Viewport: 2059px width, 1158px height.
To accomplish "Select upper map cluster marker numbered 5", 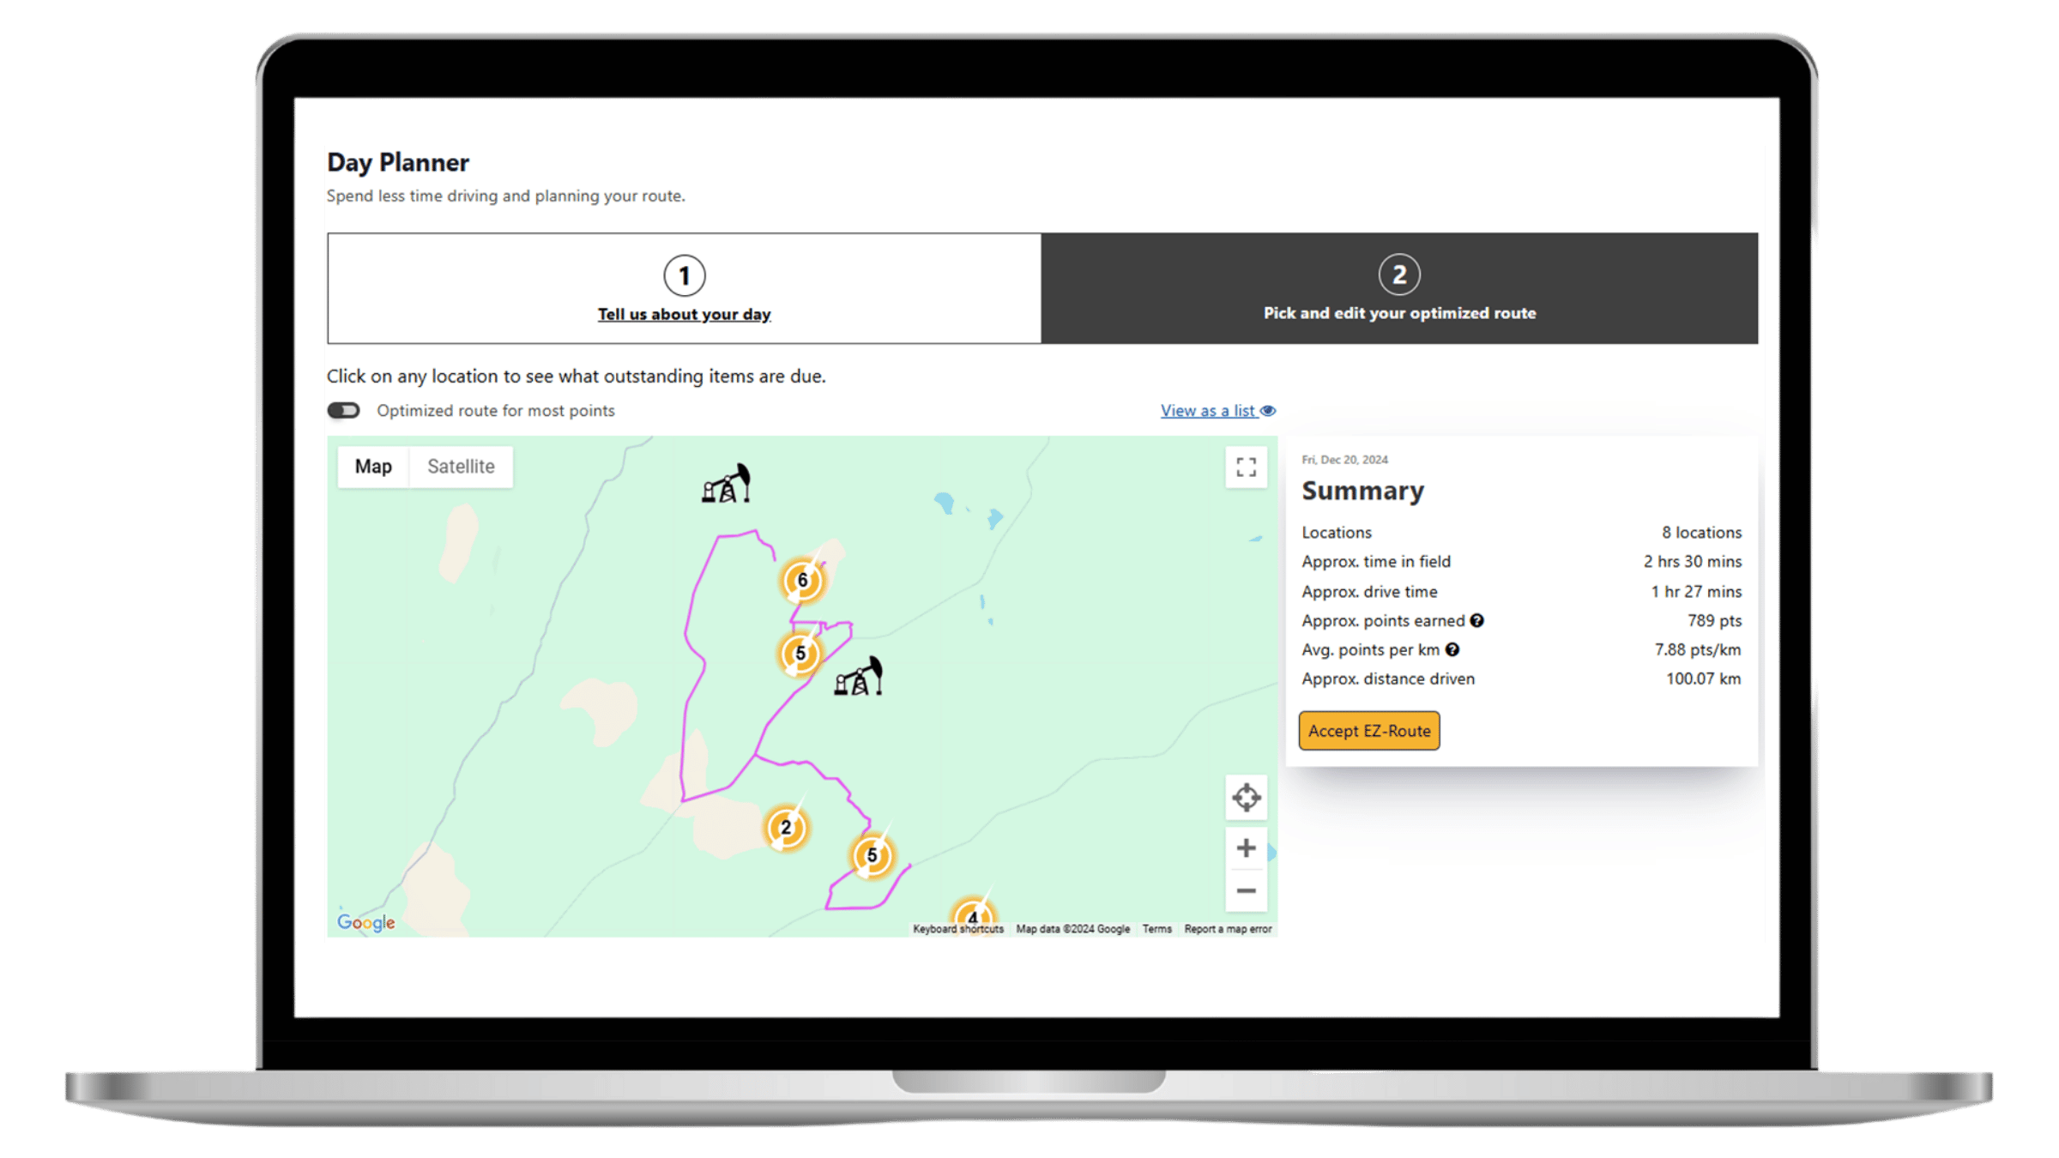I will coord(800,654).
